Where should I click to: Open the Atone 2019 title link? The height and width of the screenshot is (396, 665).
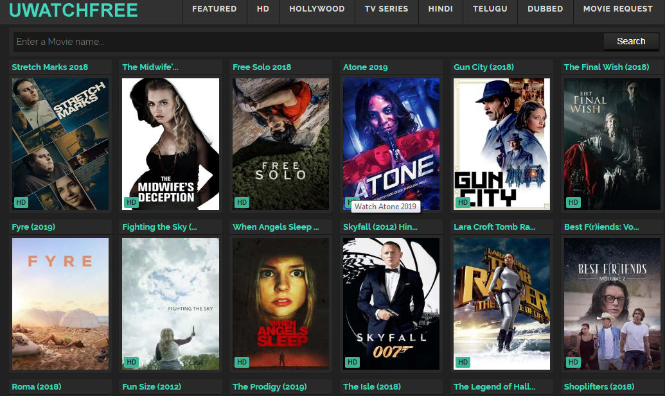pyautogui.click(x=365, y=67)
